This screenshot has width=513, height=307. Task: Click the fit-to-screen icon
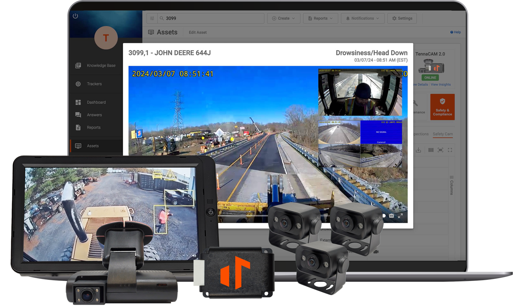440,150
